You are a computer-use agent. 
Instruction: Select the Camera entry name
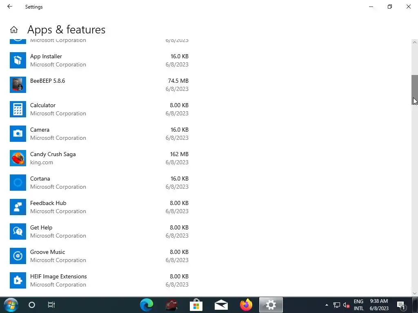coord(40,130)
